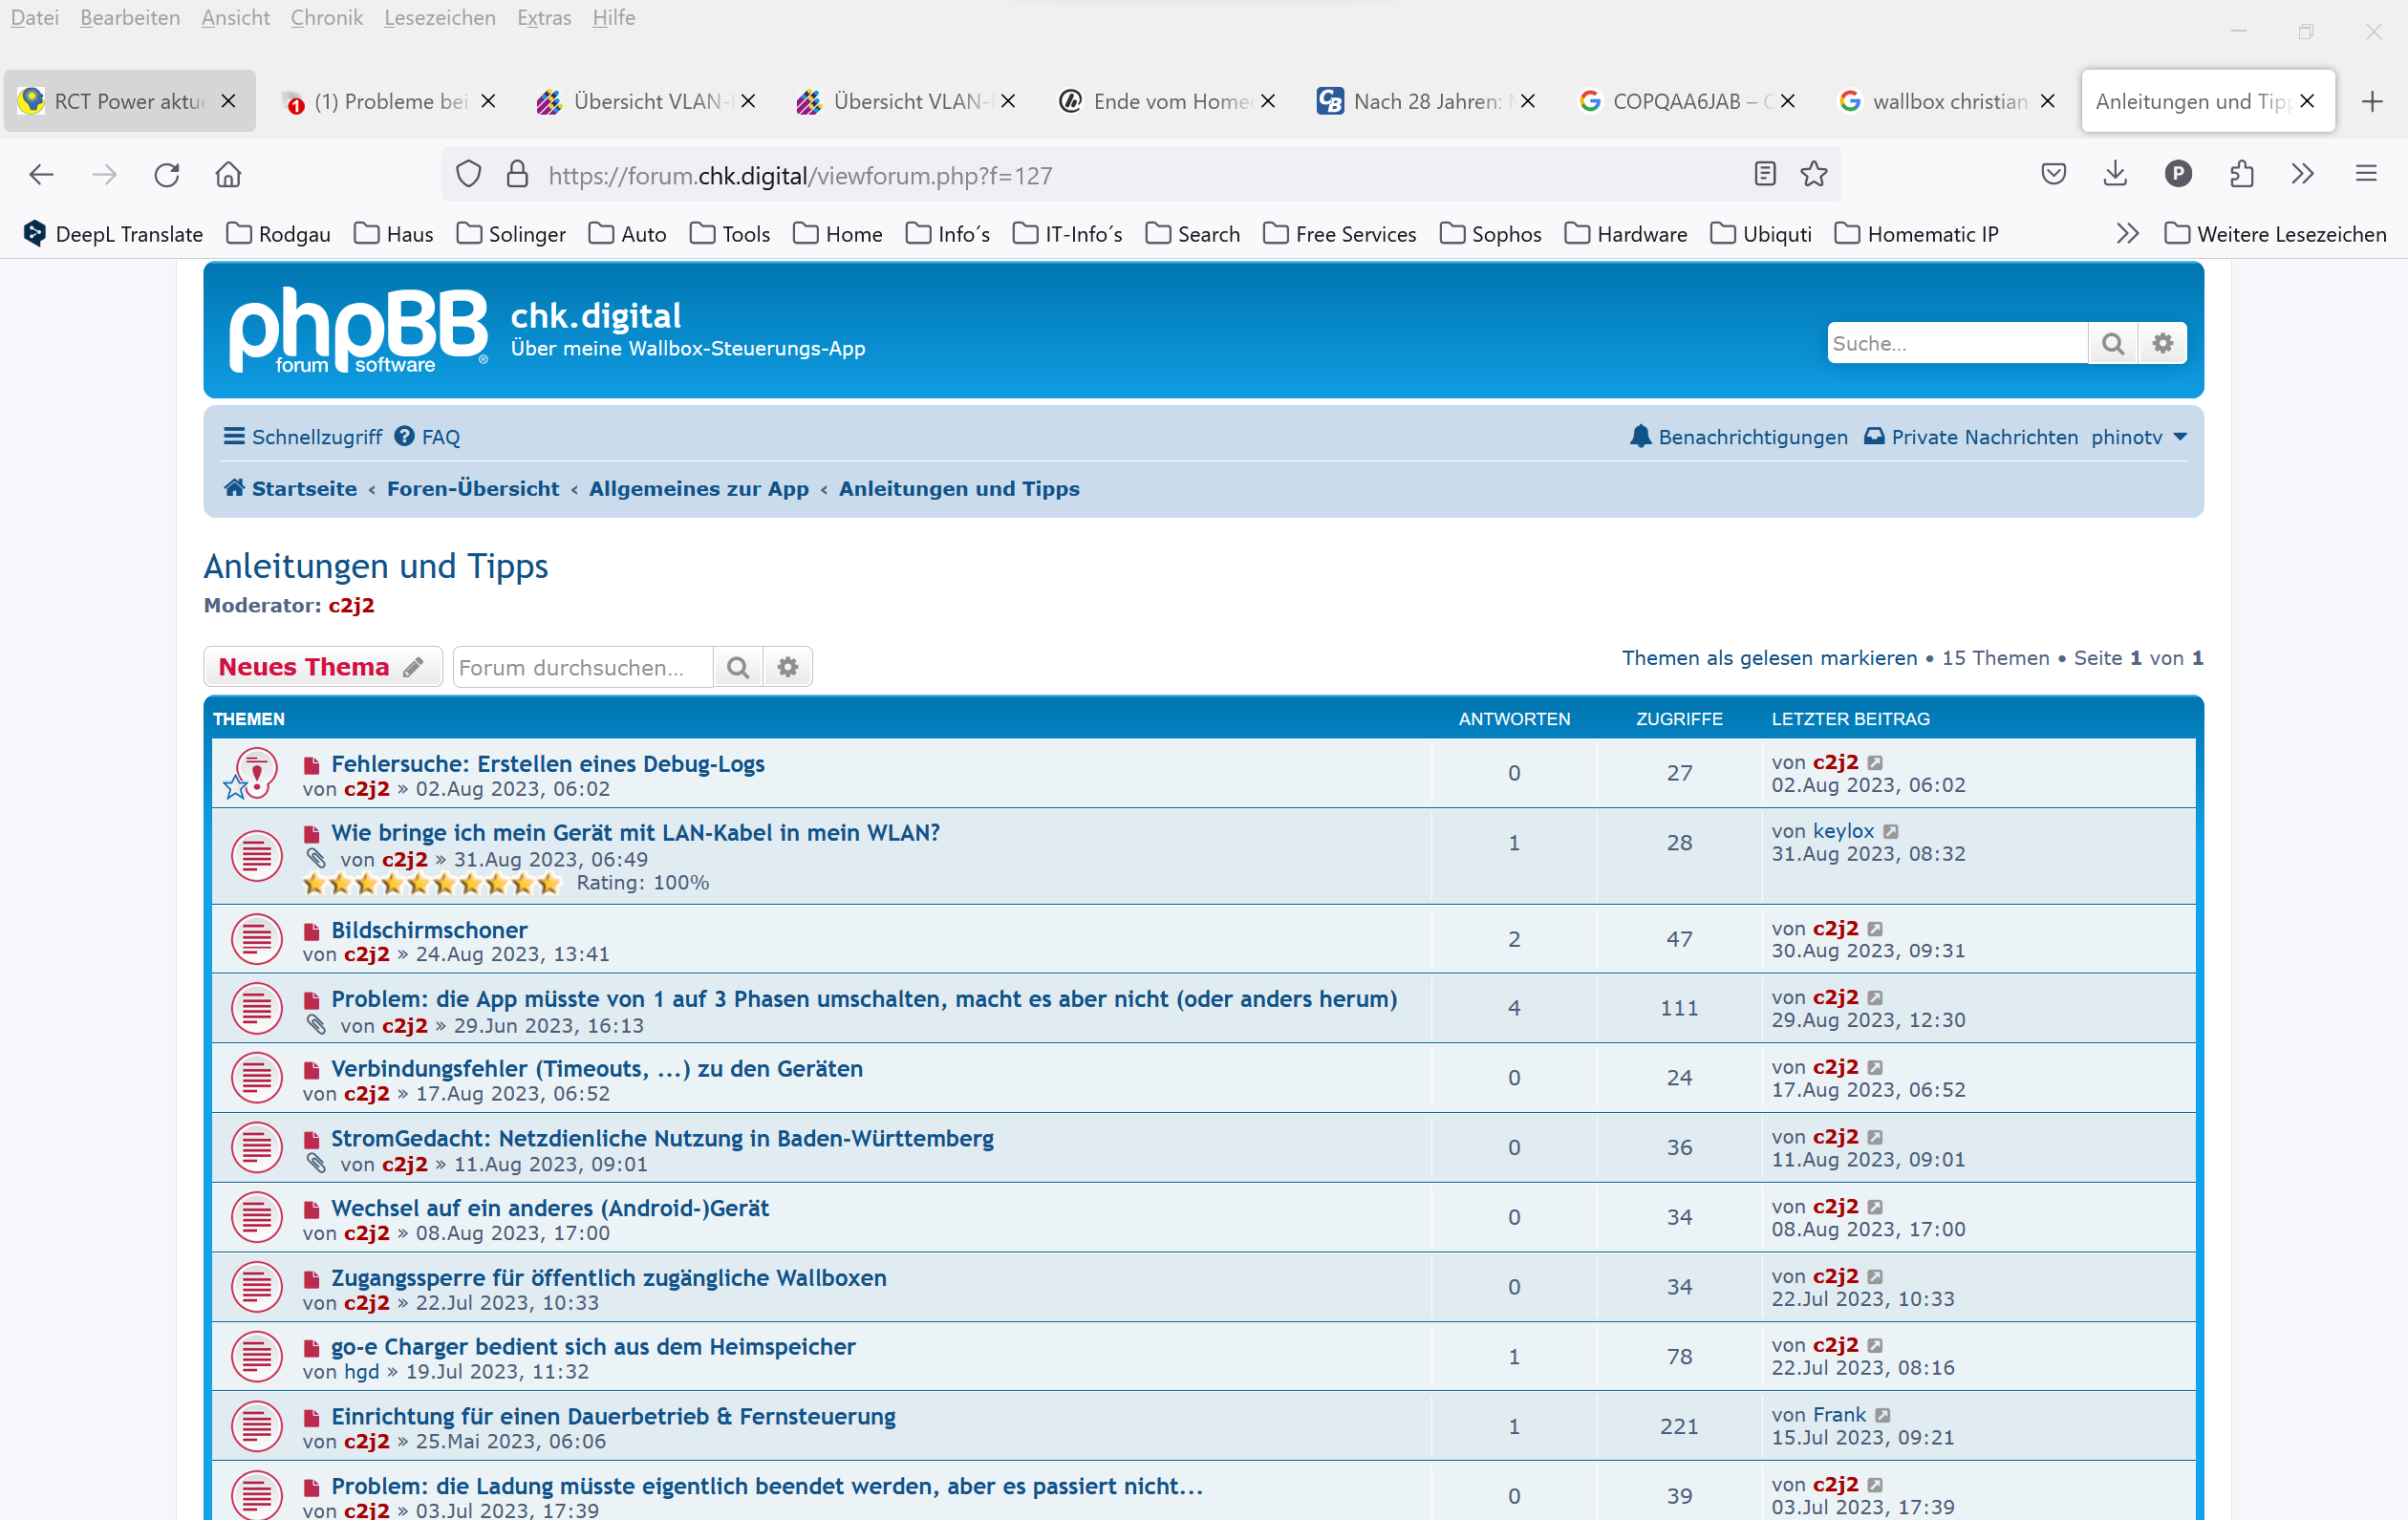Go to Foren-Übersicht breadcrumb
This screenshot has height=1520, width=2408.
[x=473, y=489]
